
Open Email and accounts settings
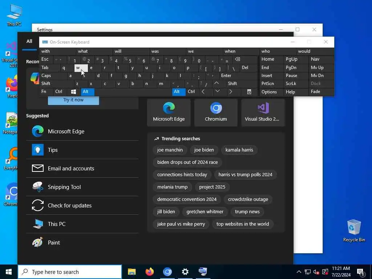pos(82,169)
